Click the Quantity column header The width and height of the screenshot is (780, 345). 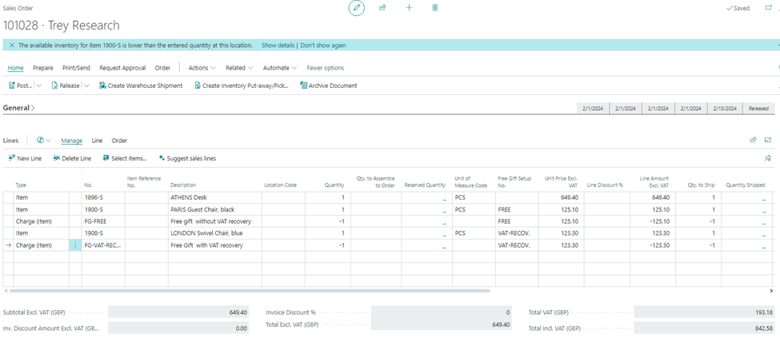tap(334, 185)
